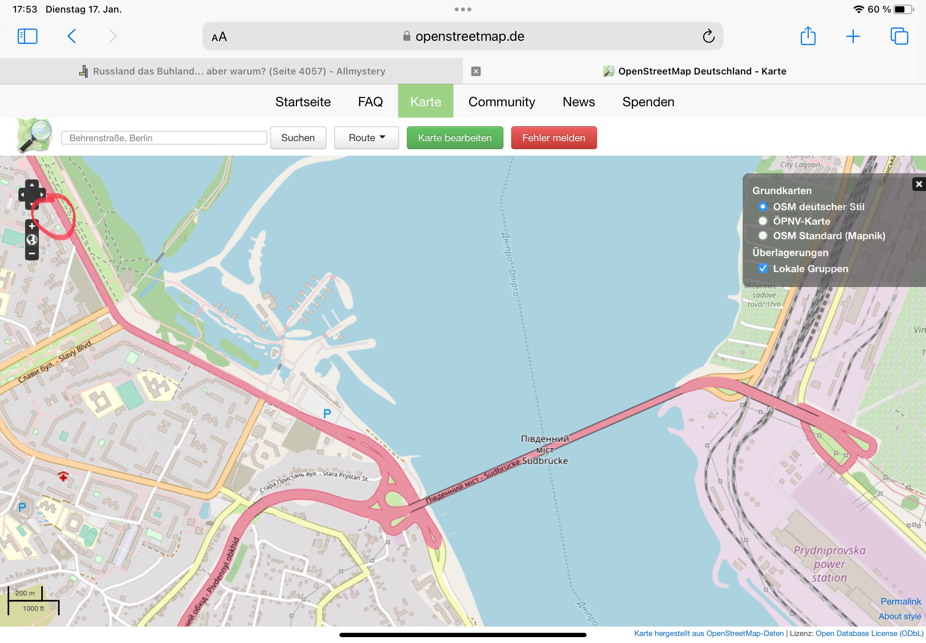
Task: Open the Startseite menu item
Action: click(x=303, y=102)
